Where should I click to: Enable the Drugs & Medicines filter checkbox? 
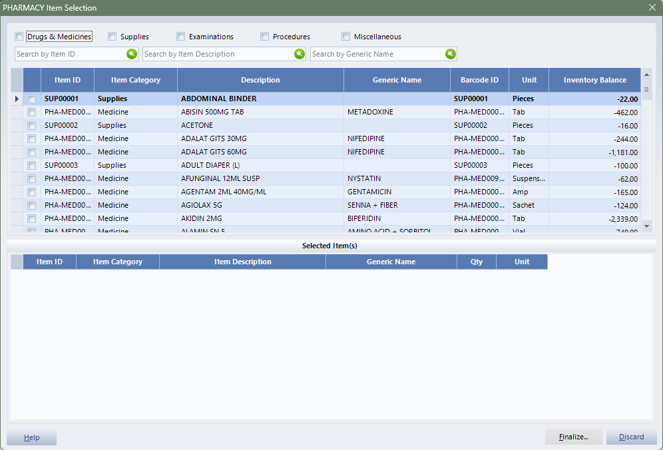coord(19,37)
